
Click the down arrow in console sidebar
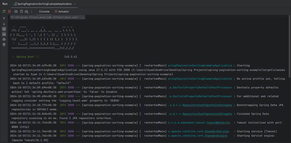[x=4, y=24]
